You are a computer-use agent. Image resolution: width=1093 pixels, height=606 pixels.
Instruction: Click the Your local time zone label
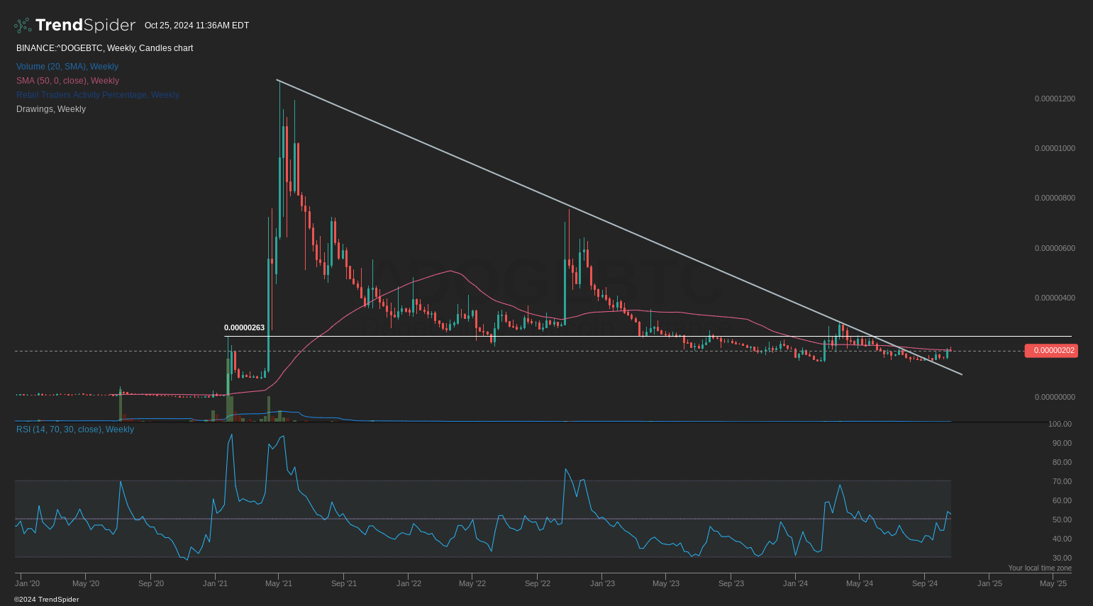click(1040, 568)
